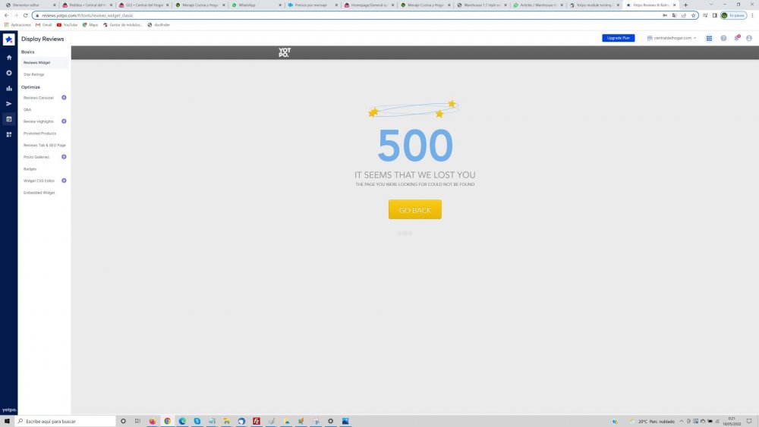759x427 pixels.
Task: Open the FileZilla icon in taskbar
Action: [x=257, y=421]
